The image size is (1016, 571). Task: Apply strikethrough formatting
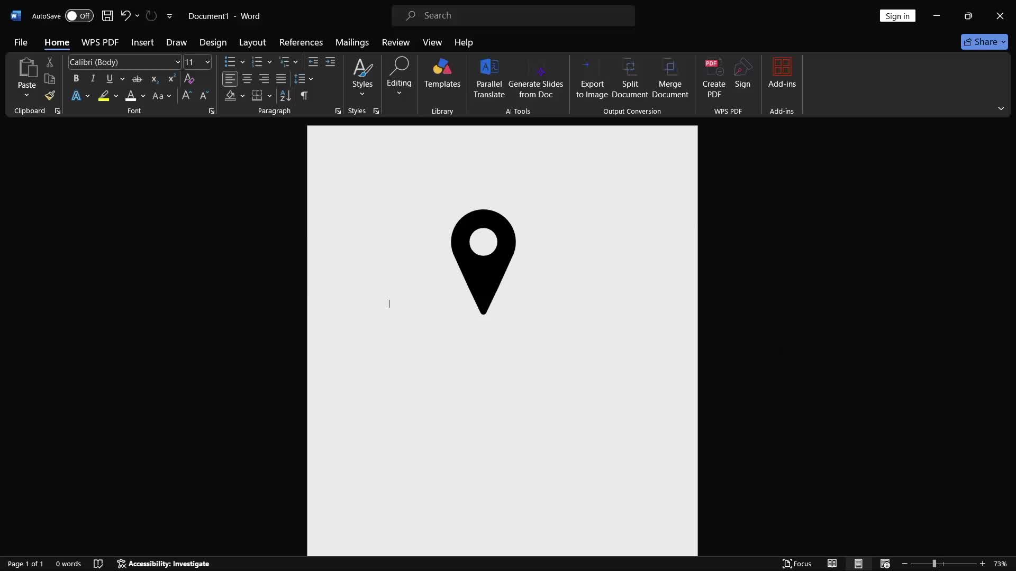click(x=137, y=79)
